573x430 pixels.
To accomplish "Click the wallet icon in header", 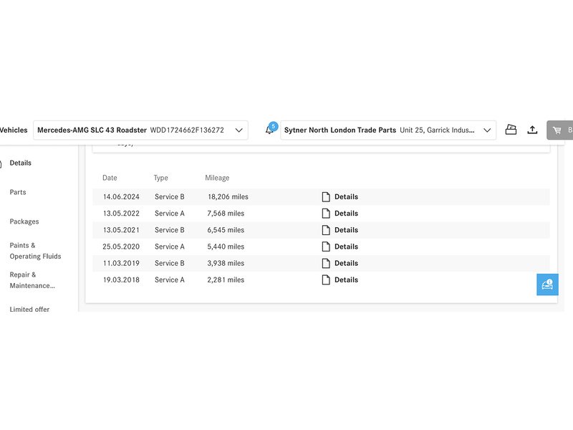I will (511, 130).
